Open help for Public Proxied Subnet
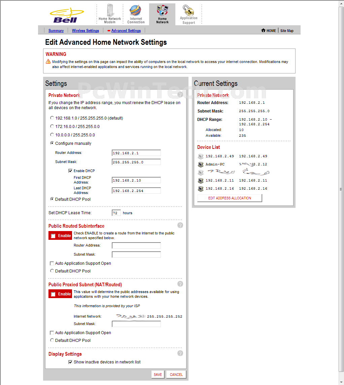The width and height of the screenshot is (344, 385). point(180,284)
